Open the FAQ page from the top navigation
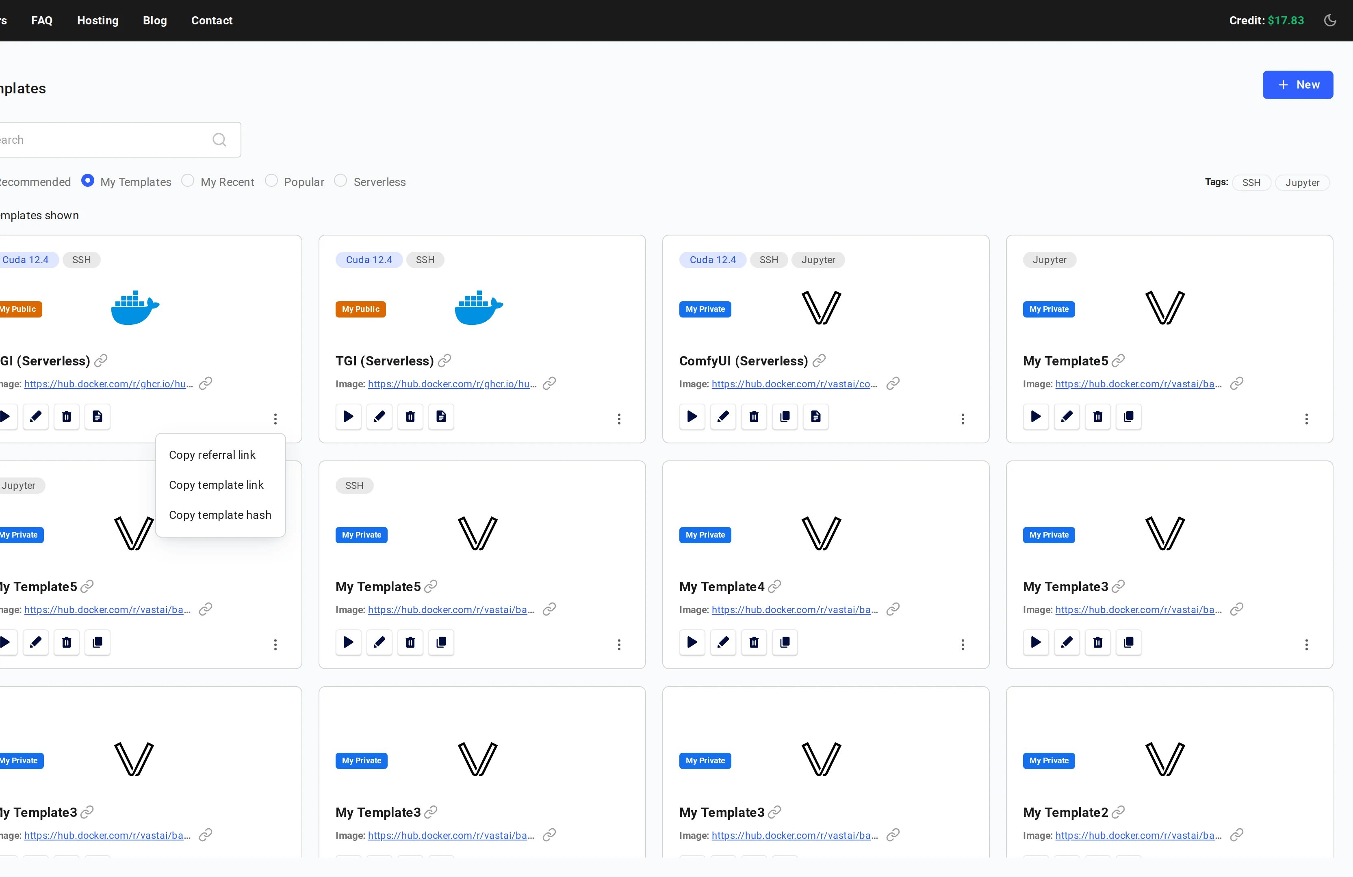1353x877 pixels. click(42, 20)
